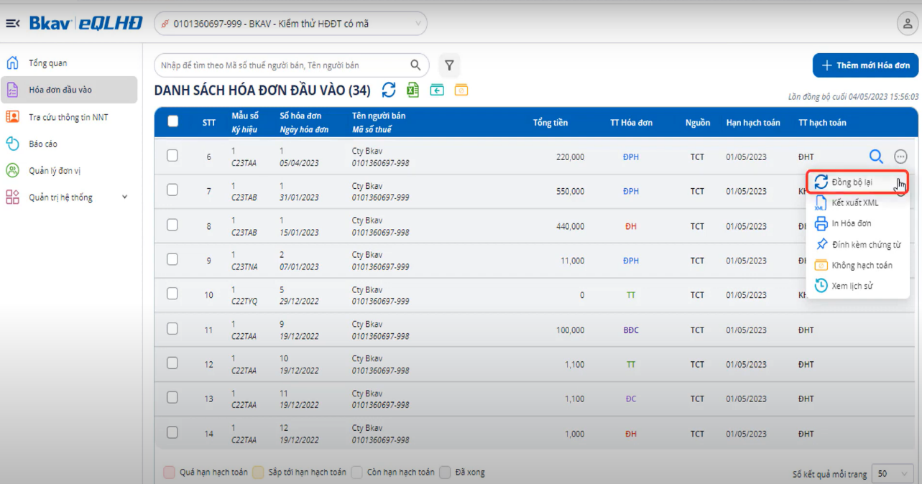The image size is (922, 484).
Task: Expand Quản trị hệ thống submenu chevron
Action: tap(125, 197)
